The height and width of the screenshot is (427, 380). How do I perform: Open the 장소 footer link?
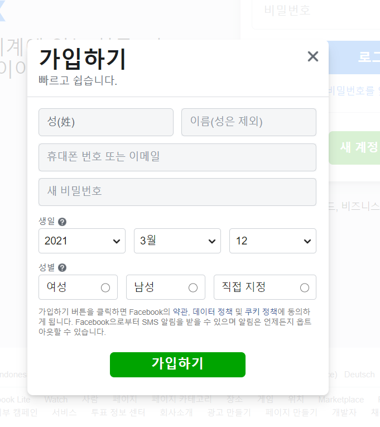tap(235, 399)
